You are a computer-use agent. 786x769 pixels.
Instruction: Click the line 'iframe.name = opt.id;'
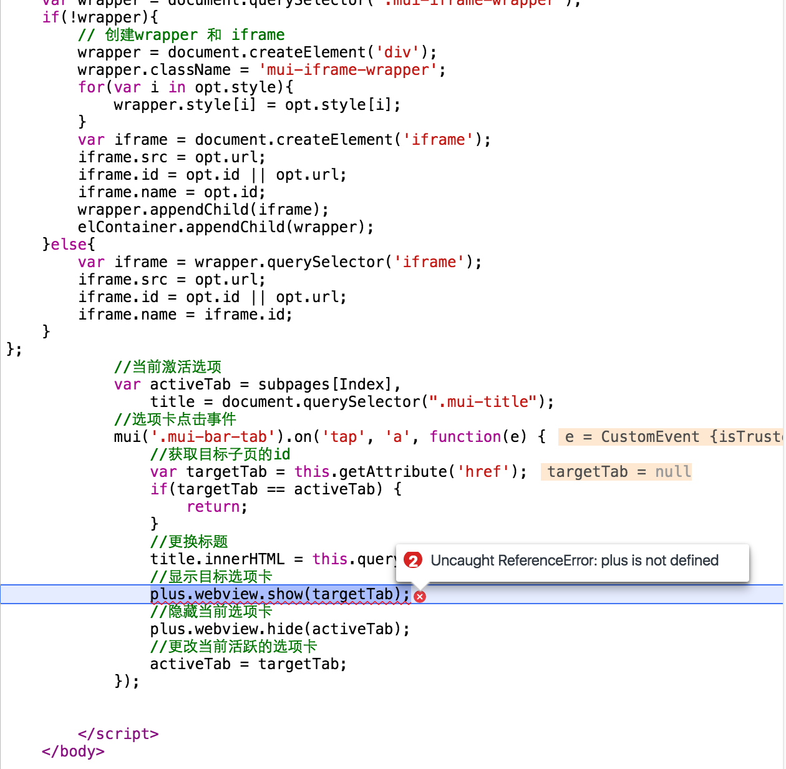click(172, 192)
